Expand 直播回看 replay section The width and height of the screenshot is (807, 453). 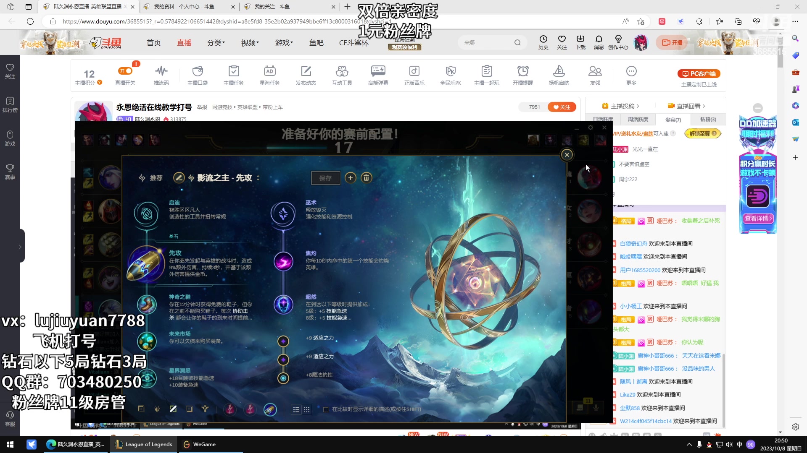[686, 106]
